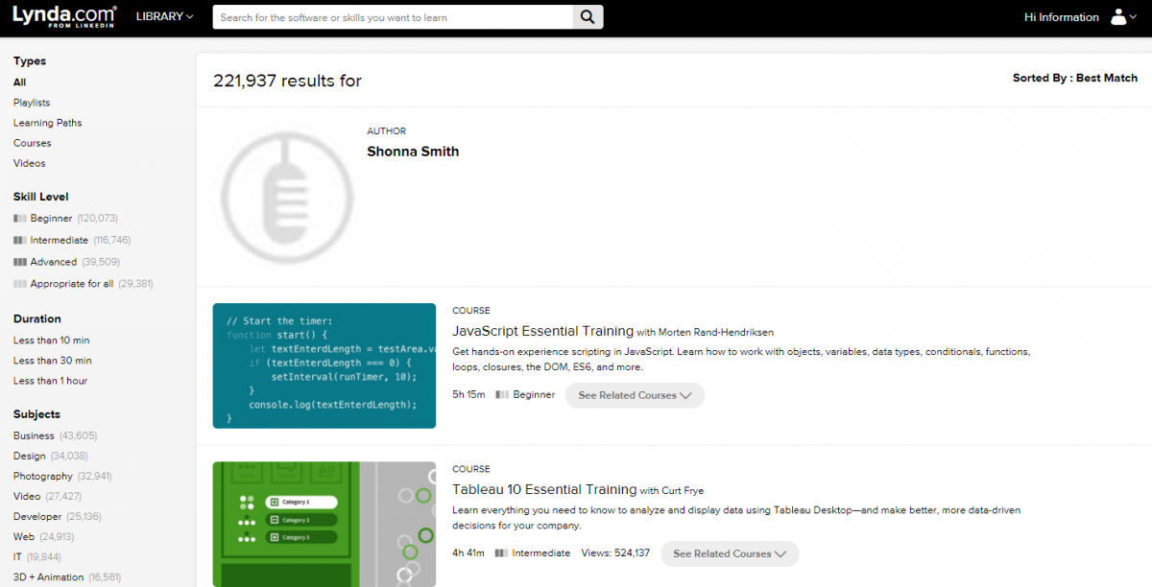
Task: Expand See Related Courses for Tableau course
Action: coord(730,553)
